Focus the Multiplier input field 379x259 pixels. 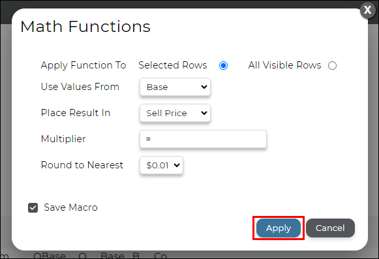tap(203, 139)
